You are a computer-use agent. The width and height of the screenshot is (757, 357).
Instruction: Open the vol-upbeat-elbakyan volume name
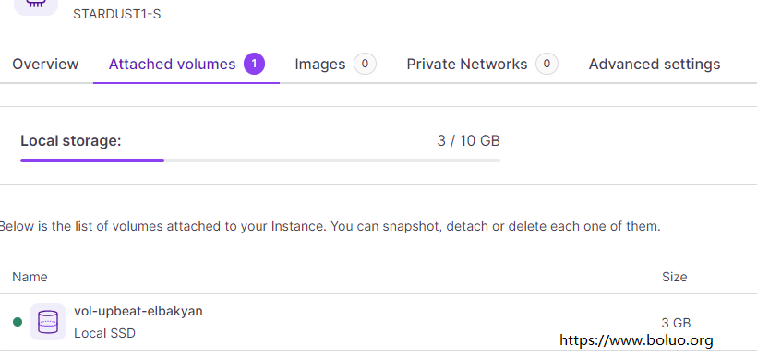[138, 311]
